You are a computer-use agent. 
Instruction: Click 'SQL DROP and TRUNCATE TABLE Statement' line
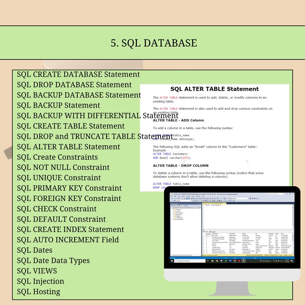click(95, 136)
